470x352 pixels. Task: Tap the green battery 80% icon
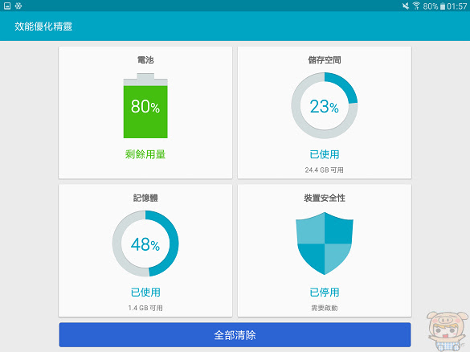tap(145, 105)
